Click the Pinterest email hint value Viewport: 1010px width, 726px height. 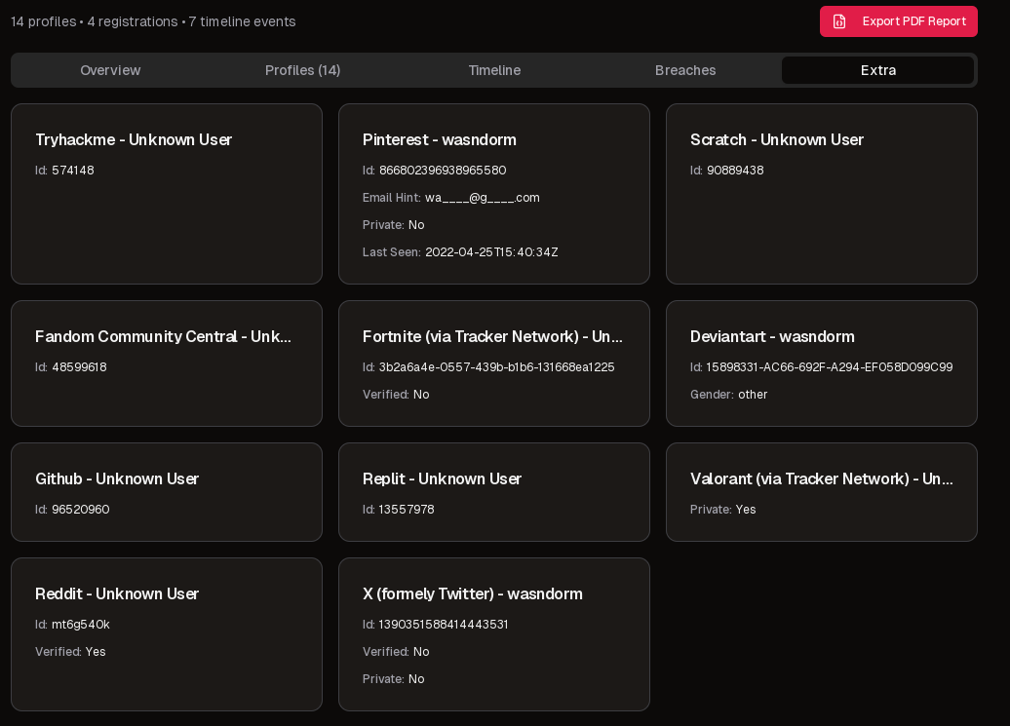pyautogui.click(x=482, y=198)
